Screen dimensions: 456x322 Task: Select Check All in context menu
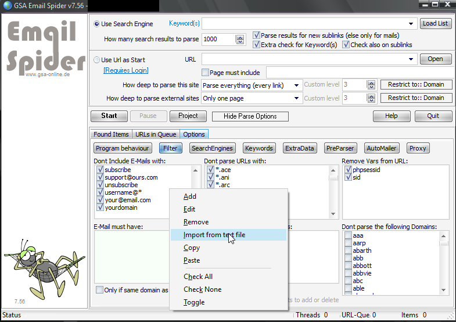229,277
